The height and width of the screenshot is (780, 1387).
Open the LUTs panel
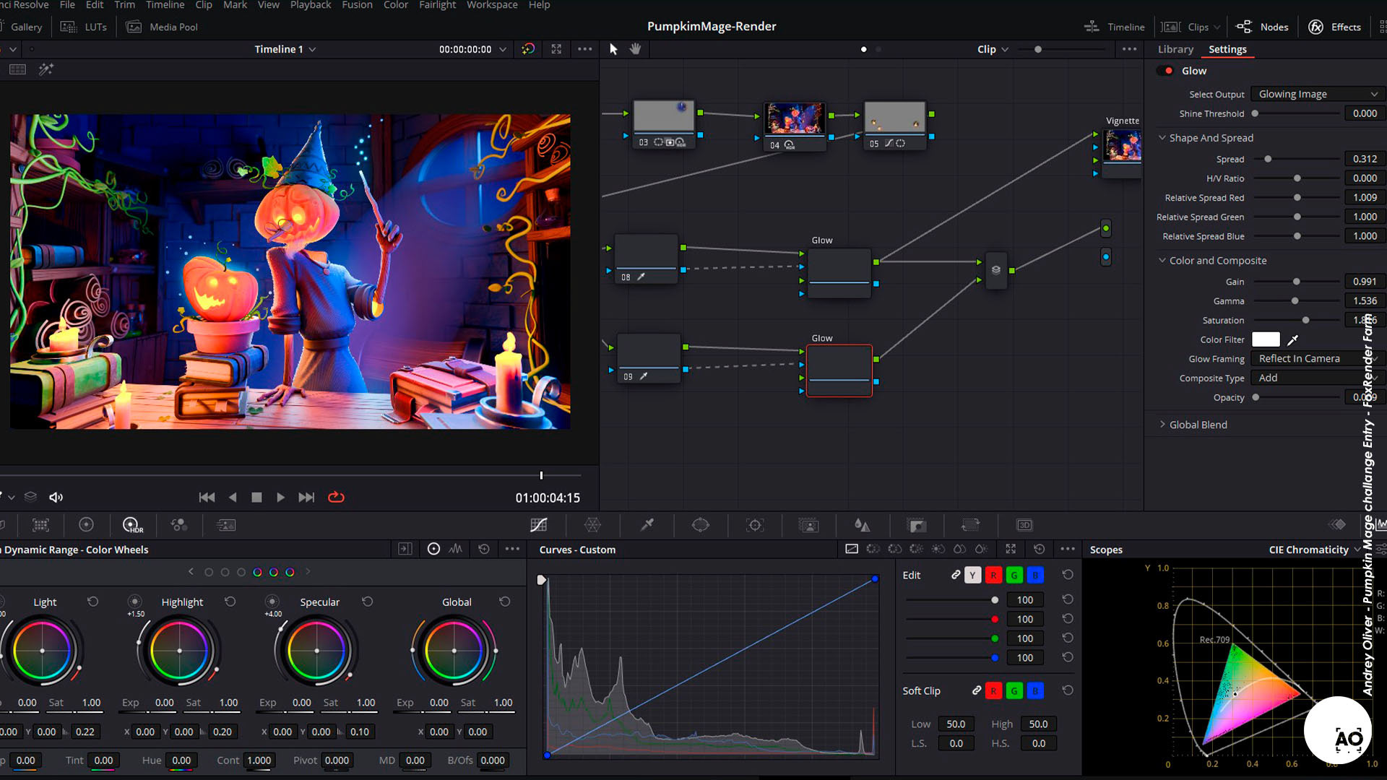point(84,27)
